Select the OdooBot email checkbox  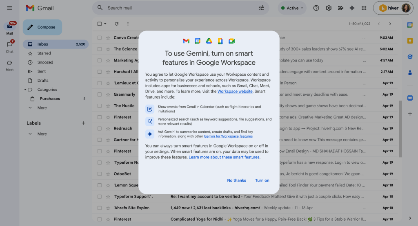coord(100,174)
